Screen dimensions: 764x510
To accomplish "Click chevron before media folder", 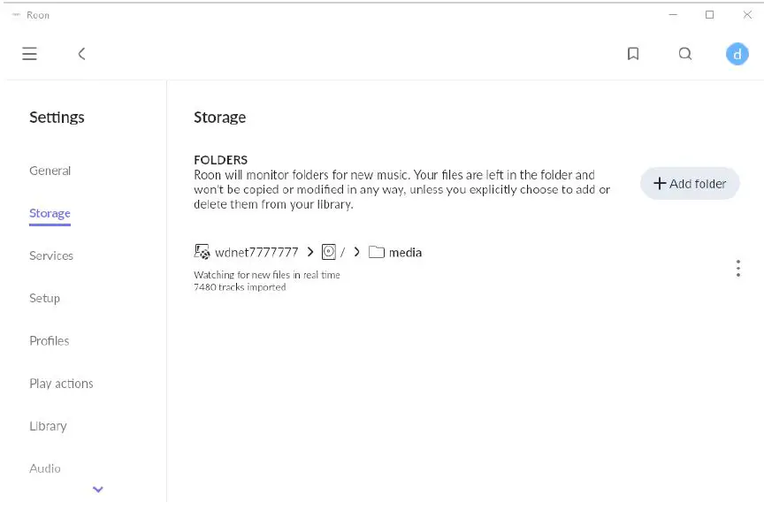I will (x=356, y=252).
